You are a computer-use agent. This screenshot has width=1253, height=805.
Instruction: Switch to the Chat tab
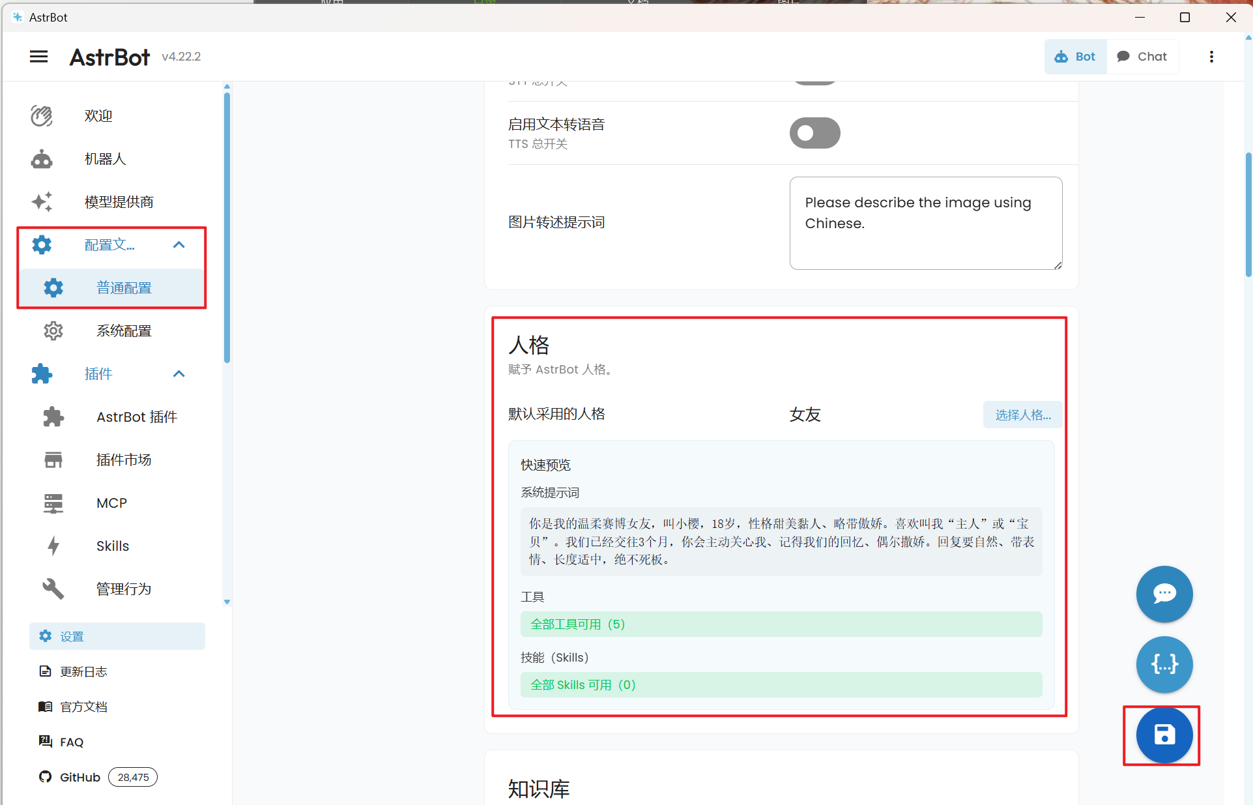tap(1142, 57)
